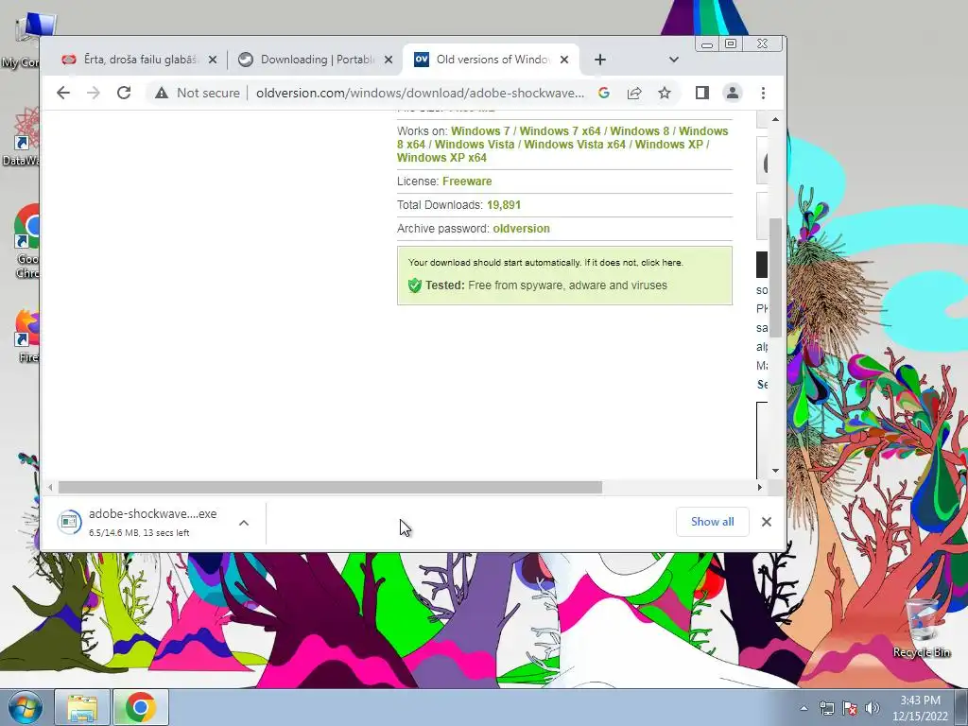This screenshot has height=726, width=968.
Task: Click the volume speaker tray icon
Action: [x=873, y=708]
